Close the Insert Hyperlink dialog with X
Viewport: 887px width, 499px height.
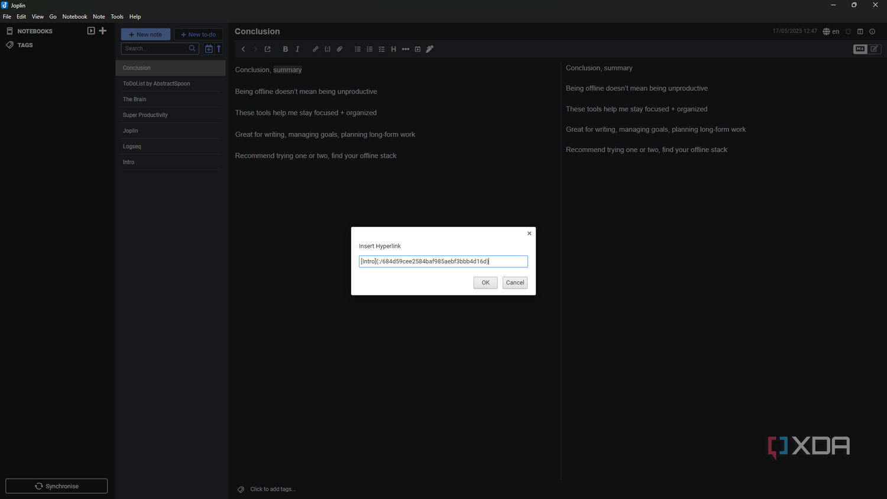click(529, 234)
